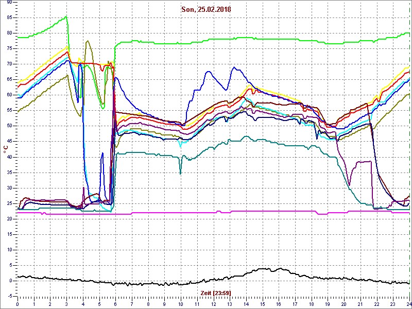412x309 pixels.
Task: Click the "90" temperature axis value
Action: pyautogui.click(x=9, y=3)
